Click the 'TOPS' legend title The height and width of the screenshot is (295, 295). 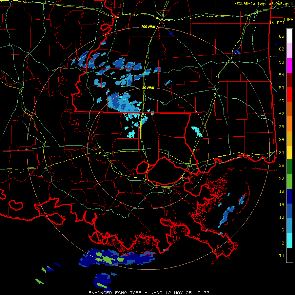288,19
